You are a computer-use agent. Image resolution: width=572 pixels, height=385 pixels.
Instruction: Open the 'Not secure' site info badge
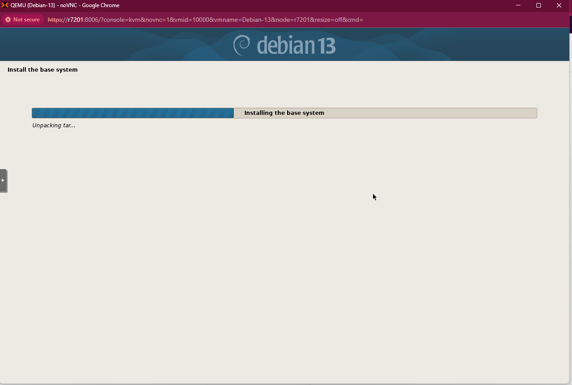click(x=23, y=20)
